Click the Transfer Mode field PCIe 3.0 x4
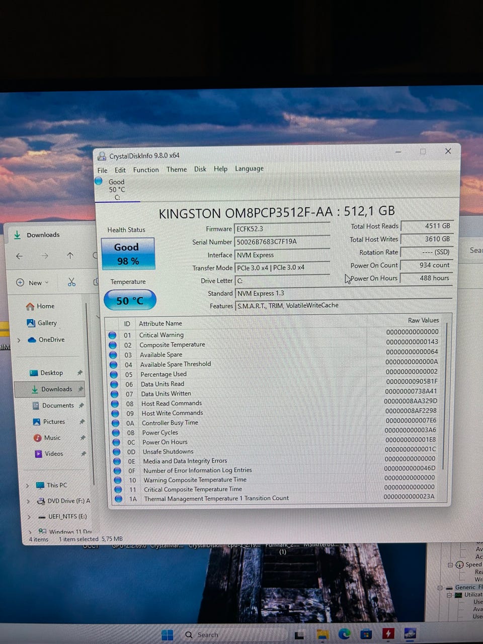 coord(282,268)
